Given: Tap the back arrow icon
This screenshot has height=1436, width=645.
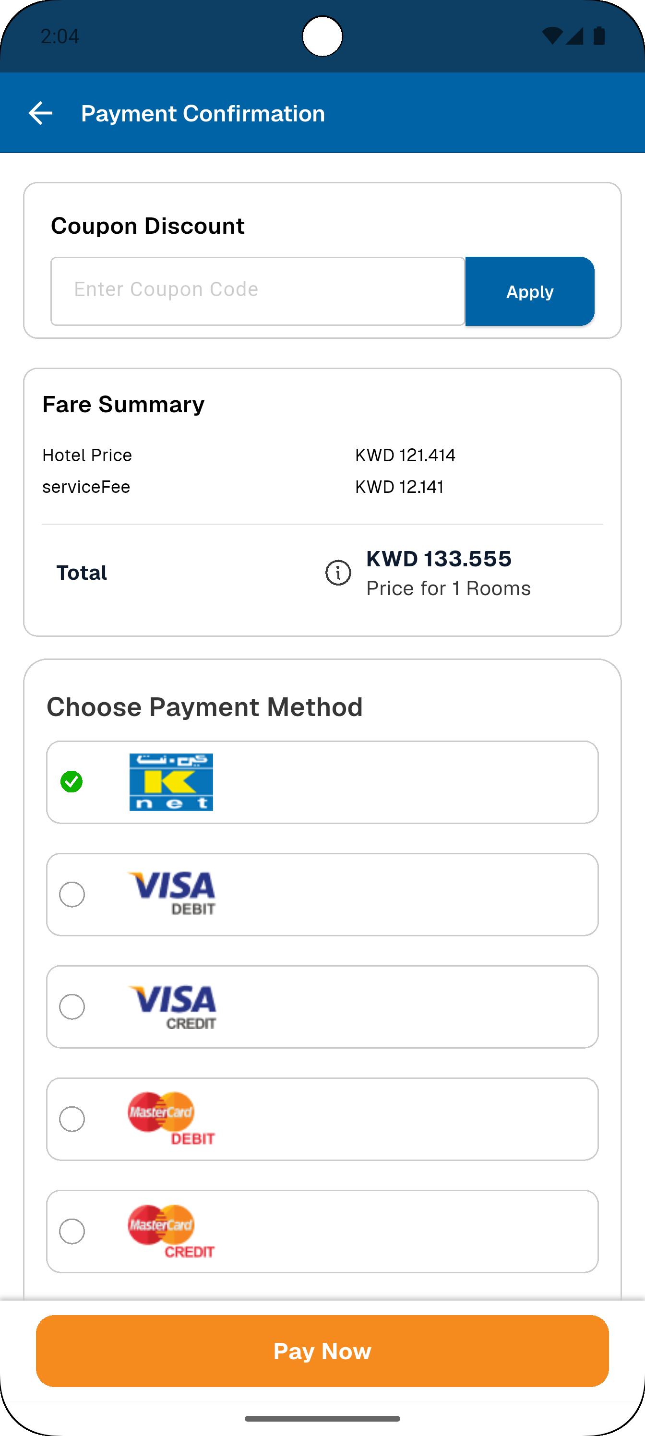Looking at the screenshot, I should click(x=40, y=113).
